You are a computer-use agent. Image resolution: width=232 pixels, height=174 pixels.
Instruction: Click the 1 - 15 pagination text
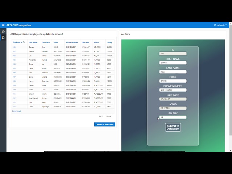tap(101, 116)
